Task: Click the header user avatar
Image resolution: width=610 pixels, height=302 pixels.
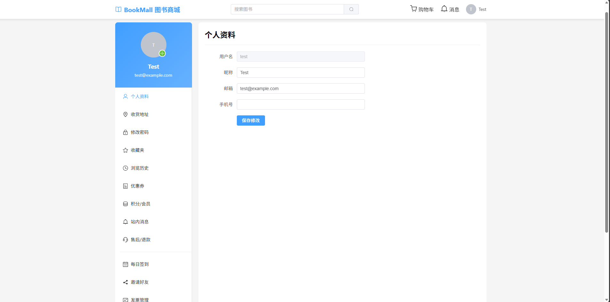Action: point(471,9)
